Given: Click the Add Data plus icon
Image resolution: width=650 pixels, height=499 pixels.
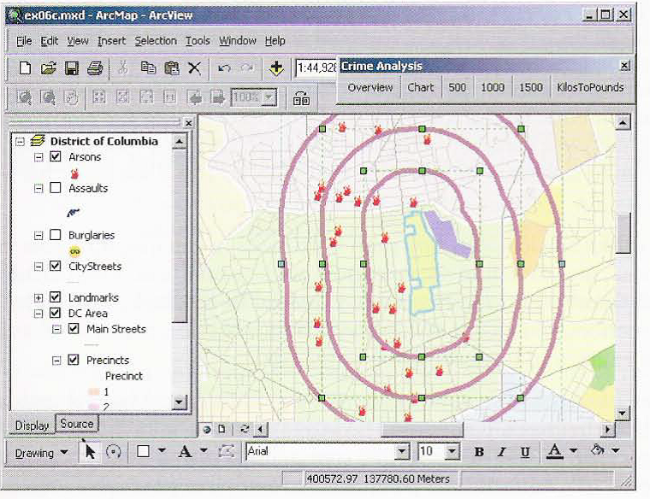Looking at the screenshot, I should tap(276, 68).
